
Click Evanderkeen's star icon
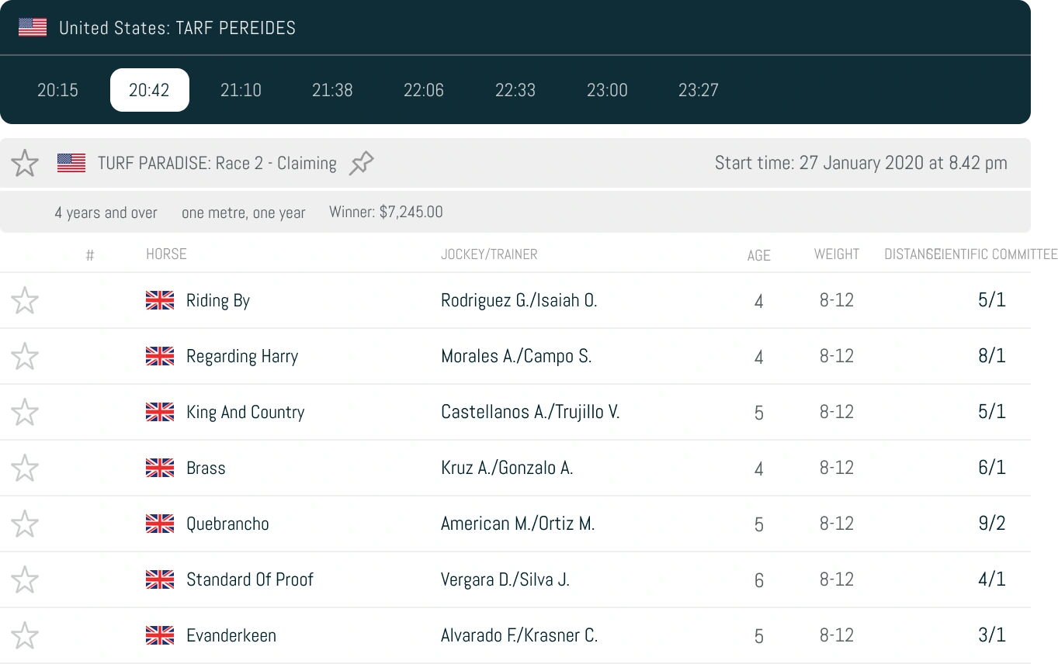(25, 635)
